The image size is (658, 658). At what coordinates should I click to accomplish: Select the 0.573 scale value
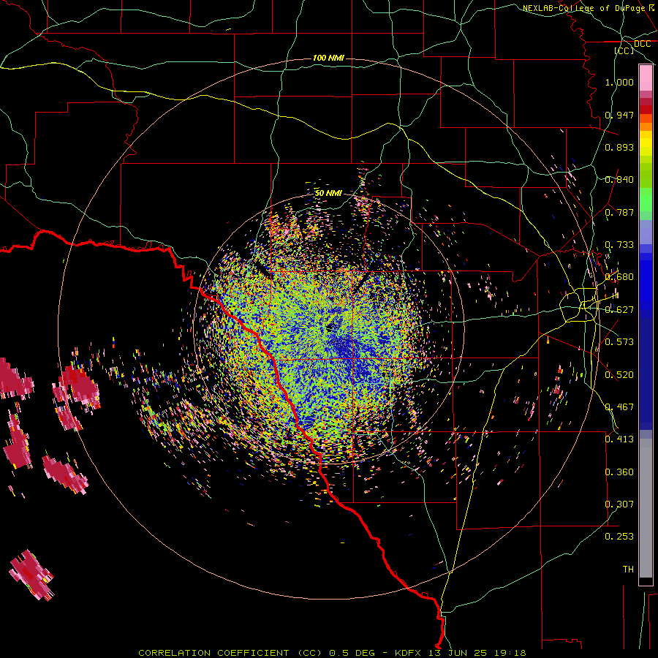pos(619,342)
